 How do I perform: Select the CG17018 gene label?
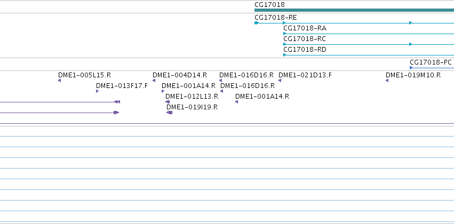coord(269,5)
